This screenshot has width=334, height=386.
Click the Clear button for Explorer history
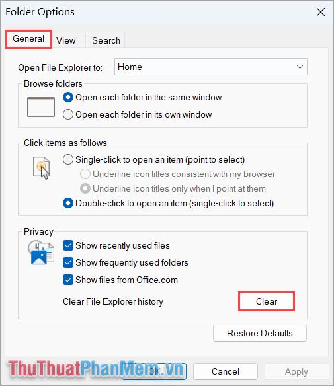click(267, 301)
